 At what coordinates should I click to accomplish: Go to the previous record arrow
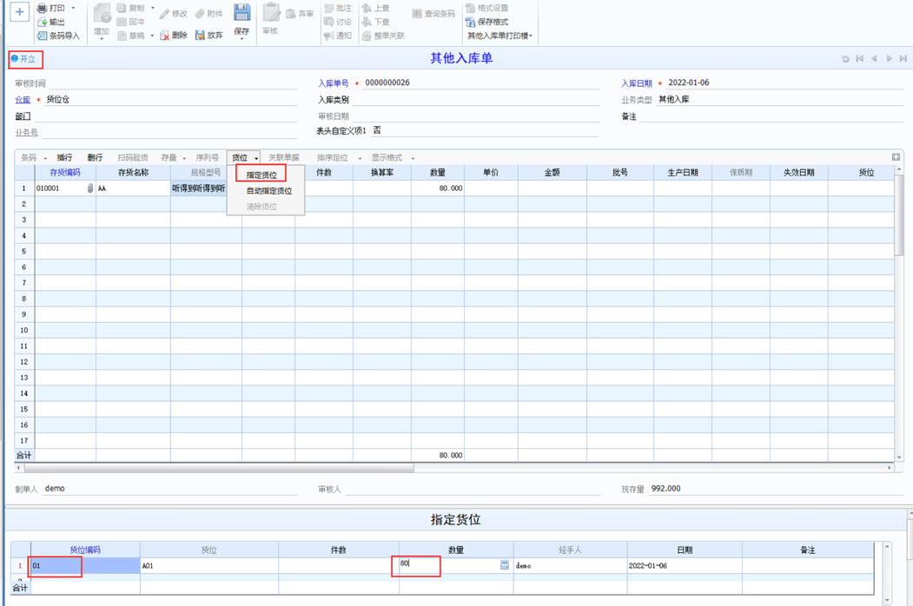pos(874,59)
